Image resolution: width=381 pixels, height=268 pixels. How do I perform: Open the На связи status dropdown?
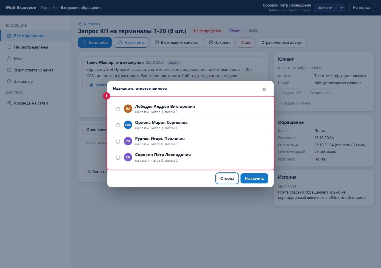[x=329, y=8]
